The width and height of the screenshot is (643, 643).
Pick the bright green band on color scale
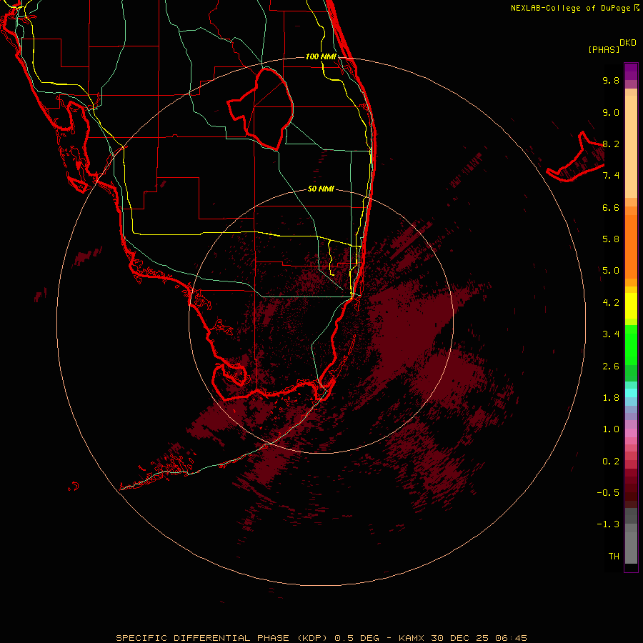pos(631,345)
